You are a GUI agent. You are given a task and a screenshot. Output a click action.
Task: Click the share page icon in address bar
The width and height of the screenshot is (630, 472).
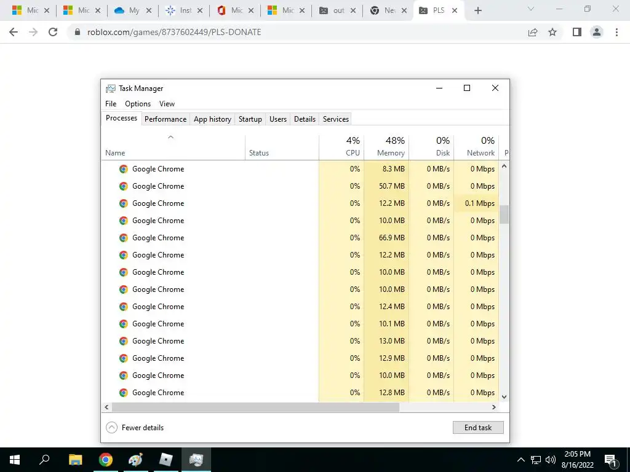[533, 32]
